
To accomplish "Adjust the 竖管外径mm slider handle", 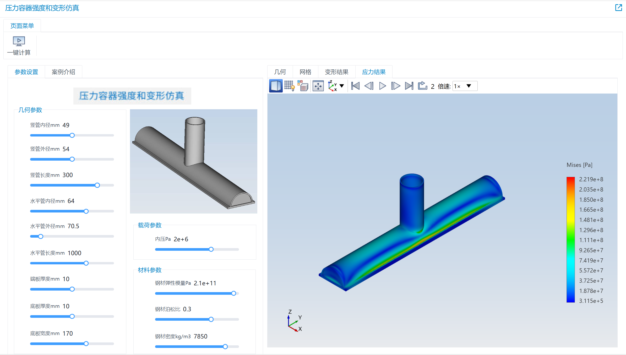I will 72,159.
